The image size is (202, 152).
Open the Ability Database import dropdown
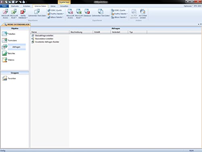23,14
